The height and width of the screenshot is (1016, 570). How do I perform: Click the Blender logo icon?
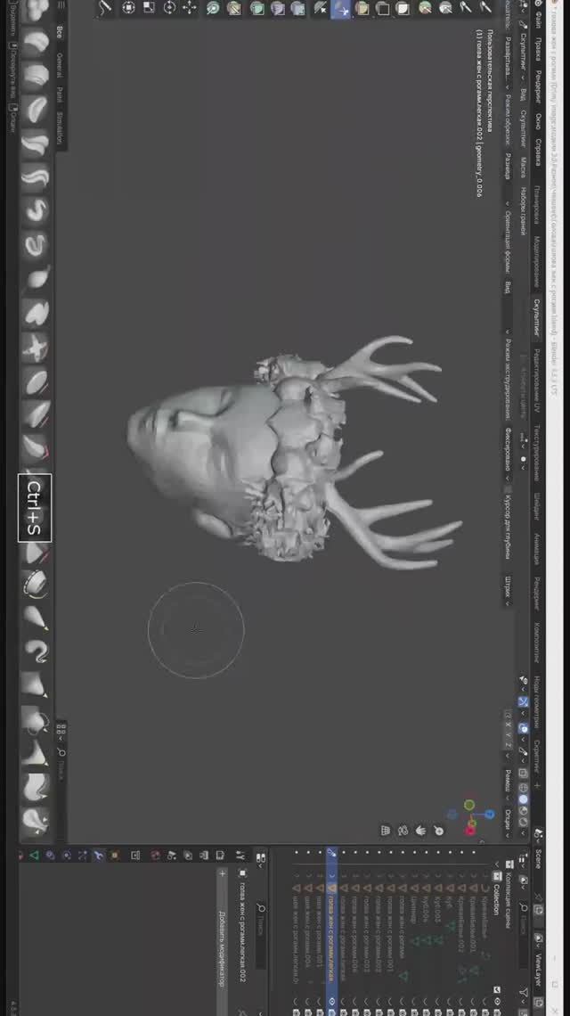[539, 4]
